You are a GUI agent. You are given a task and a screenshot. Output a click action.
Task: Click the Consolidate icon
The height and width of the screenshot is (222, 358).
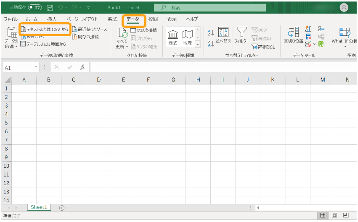321,29
